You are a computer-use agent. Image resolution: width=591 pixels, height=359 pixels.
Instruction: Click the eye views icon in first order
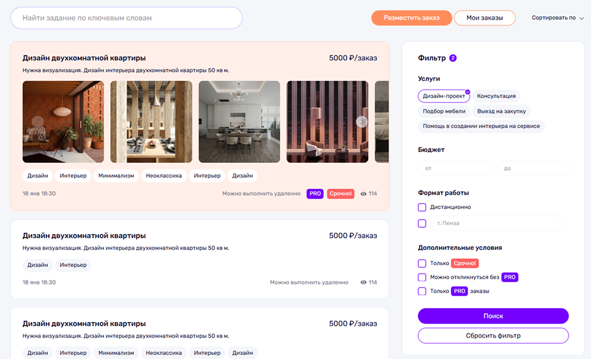click(363, 194)
